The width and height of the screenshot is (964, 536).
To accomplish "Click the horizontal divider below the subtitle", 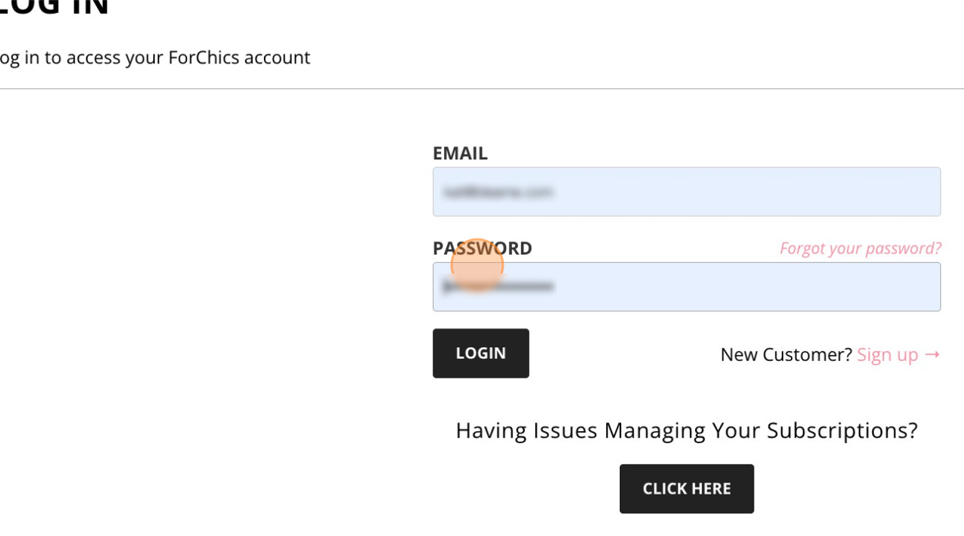I will point(482,89).
